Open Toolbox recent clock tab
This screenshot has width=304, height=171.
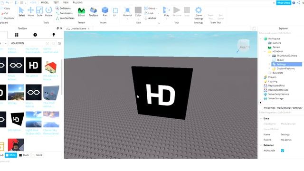click(35, 35)
